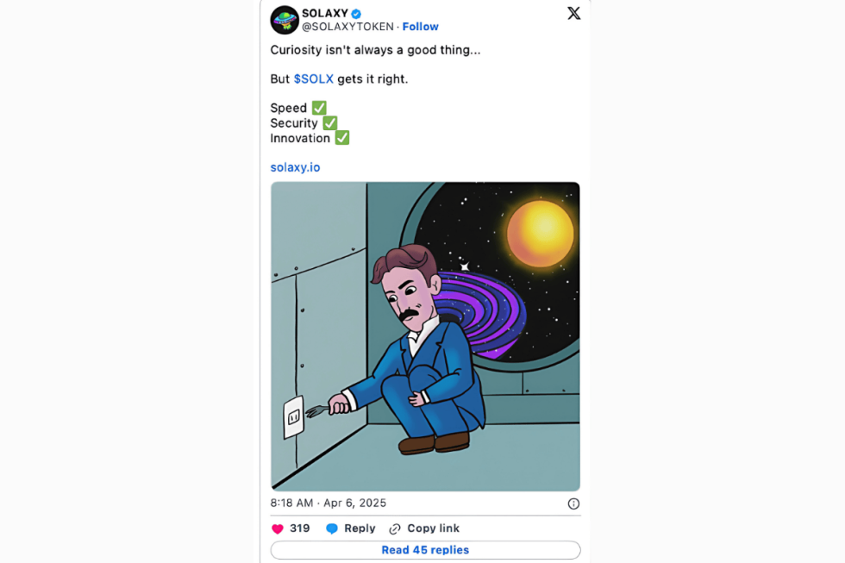This screenshot has height=563, width=845.
Task: Click the blue verified badge
Action: [356, 13]
